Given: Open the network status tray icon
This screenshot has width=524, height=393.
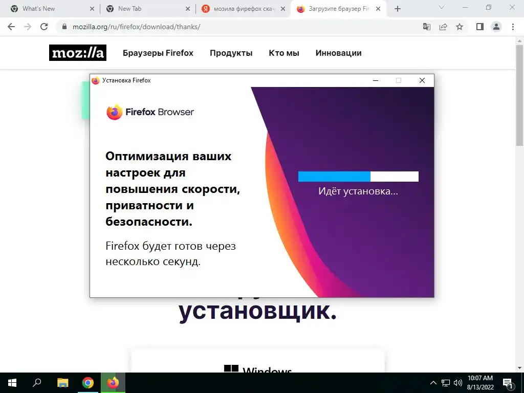Looking at the screenshot, I should click(446, 383).
